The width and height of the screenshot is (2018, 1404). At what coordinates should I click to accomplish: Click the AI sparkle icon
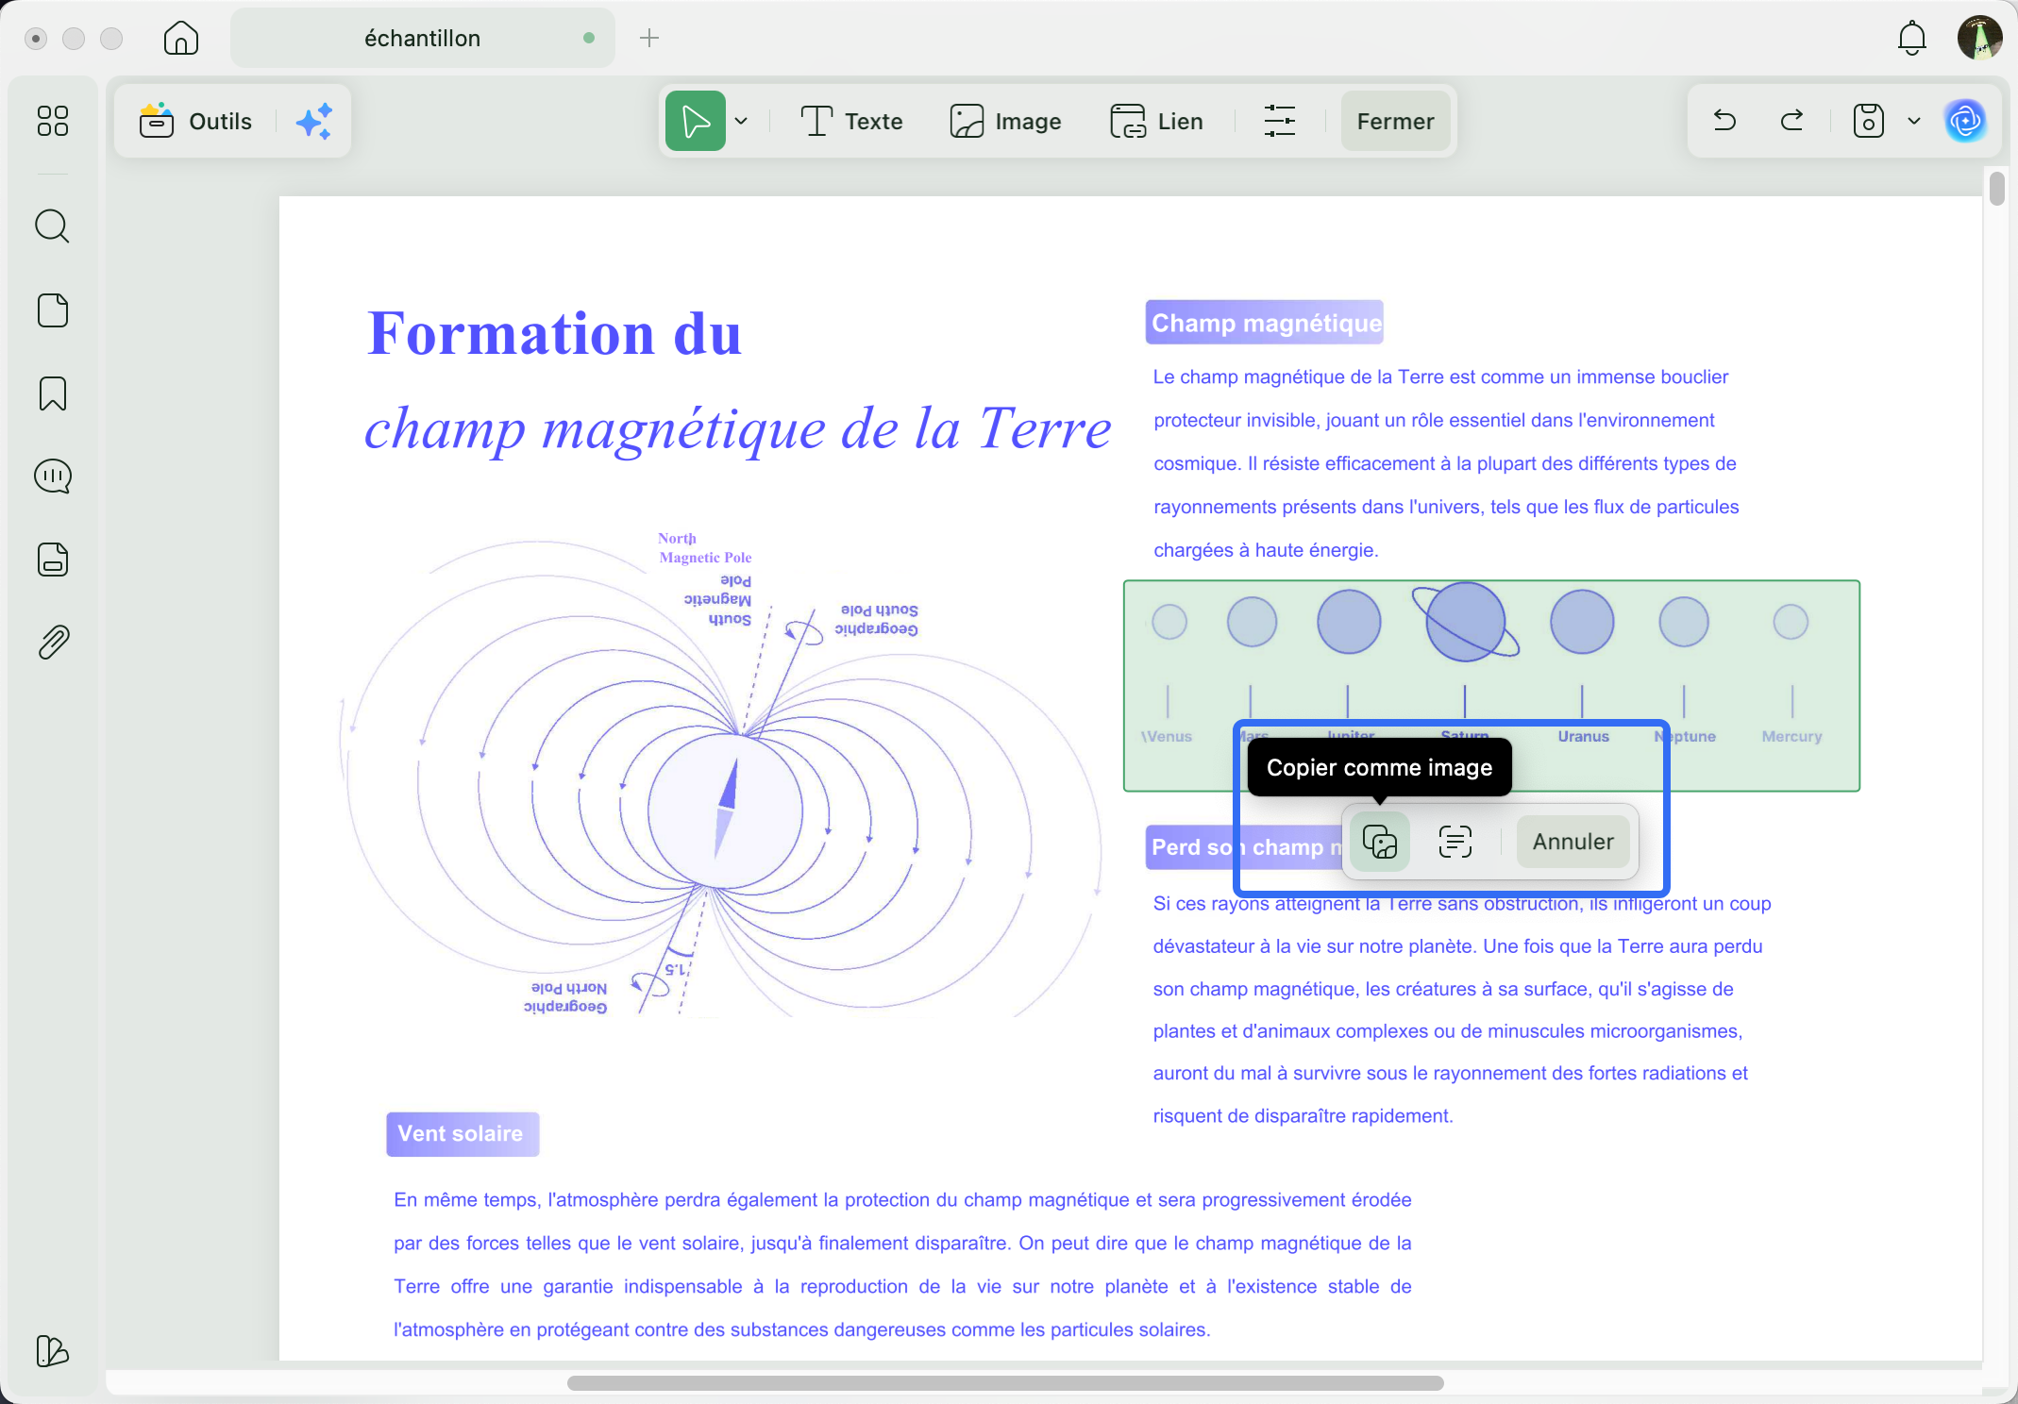click(x=314, y=122)
